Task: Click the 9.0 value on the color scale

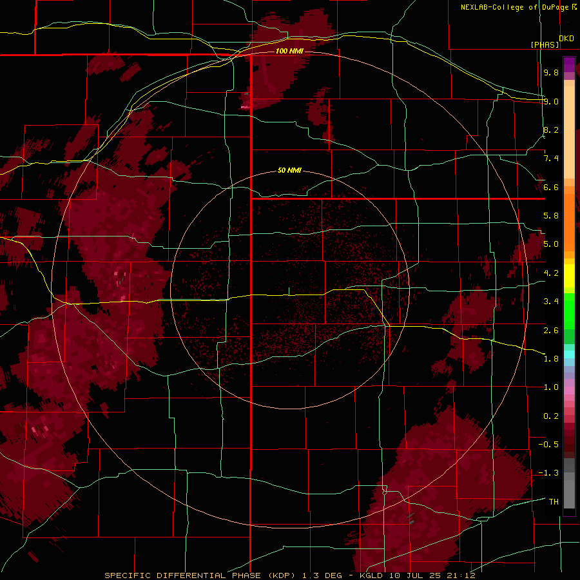Action: click(551, 101)
